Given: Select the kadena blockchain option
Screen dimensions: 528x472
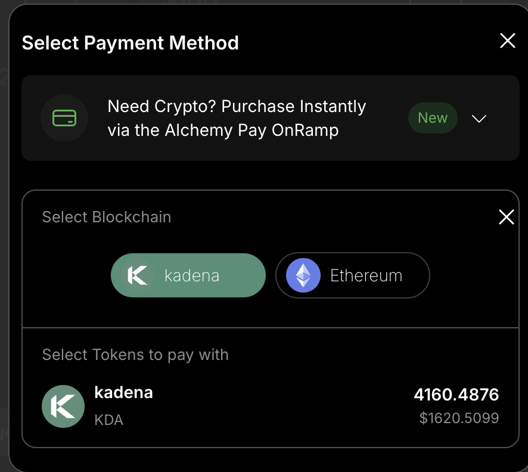Looking at the screenshot, I should pyautogui.click(x=188, y=275).
